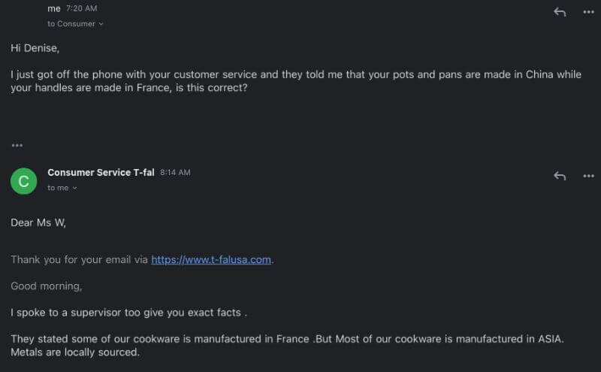Click the to me recipient label
Image resolution: width=601 pixels, height=372 pixels.
[x=58, y=188]
